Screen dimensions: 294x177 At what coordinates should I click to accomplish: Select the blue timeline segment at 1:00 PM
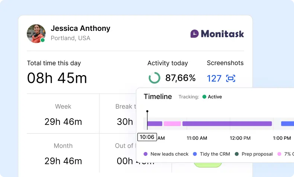click(x=287, y=123)
